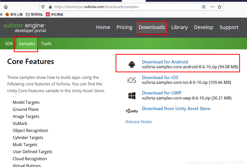
Task: Click the Windows logo beside the UWP download
Action: pos(131,95)
